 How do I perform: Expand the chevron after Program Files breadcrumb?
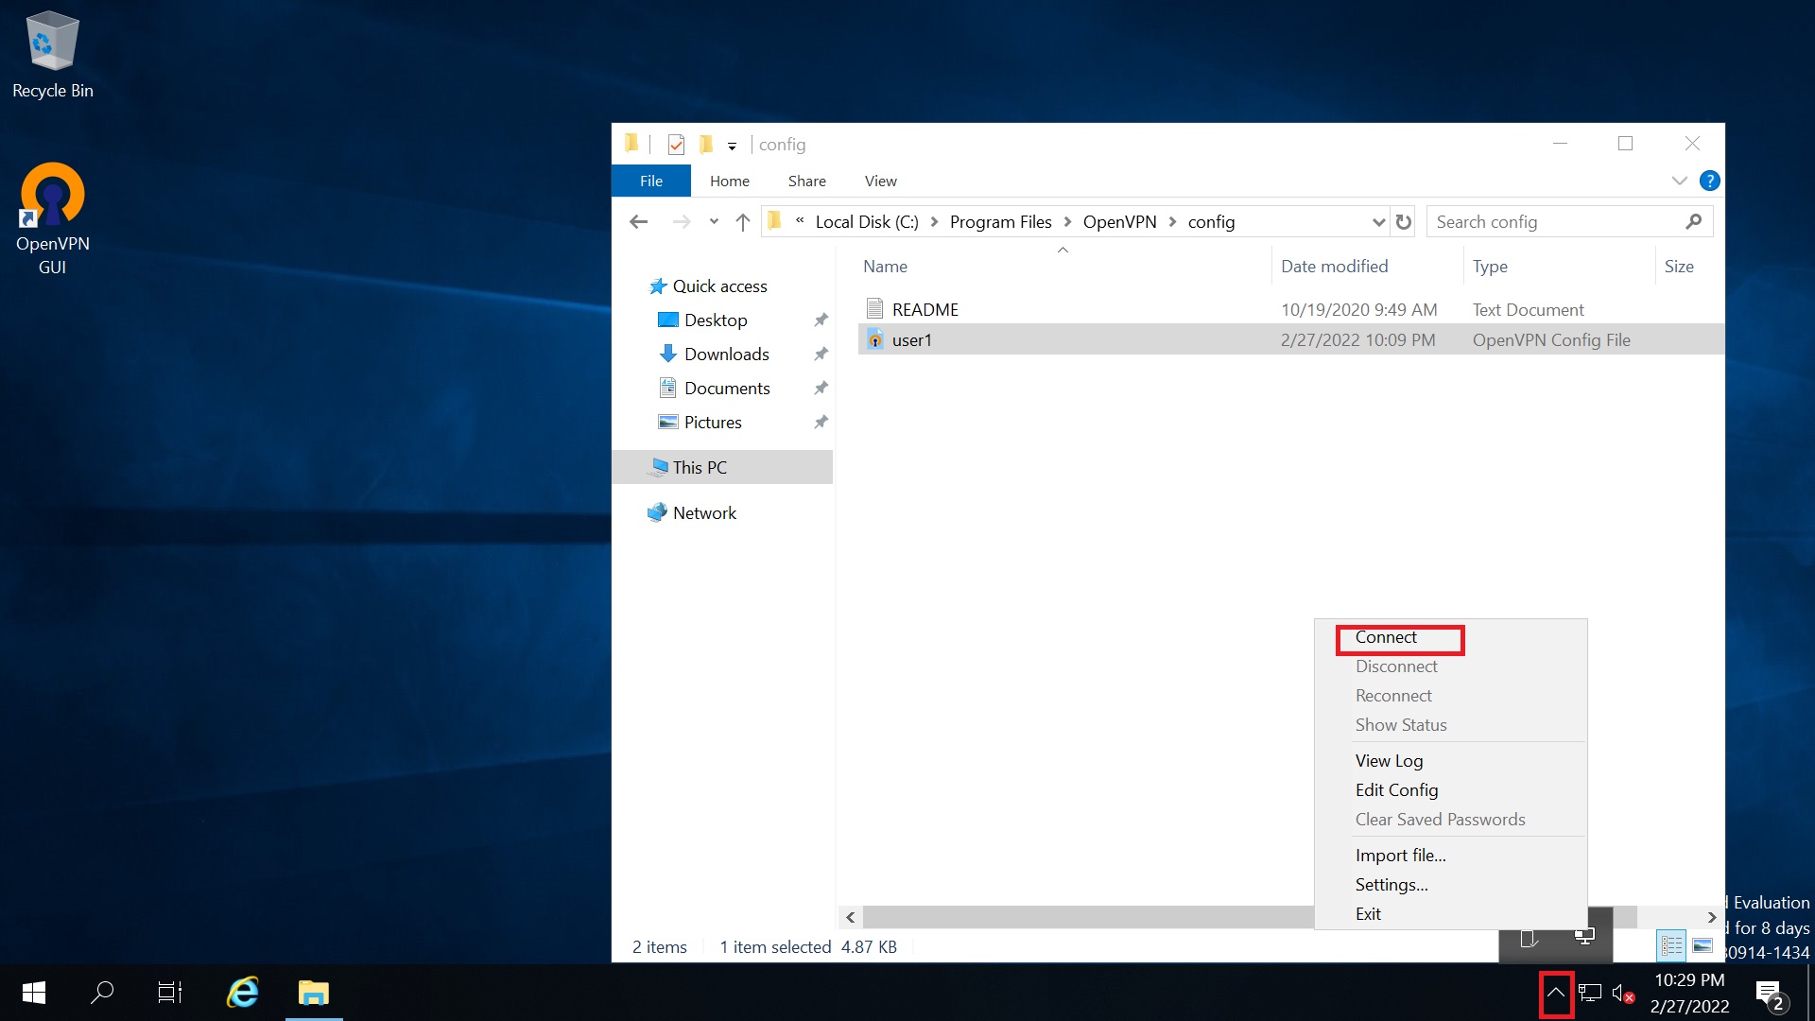pyautogui.click(x=1067, y=222)
